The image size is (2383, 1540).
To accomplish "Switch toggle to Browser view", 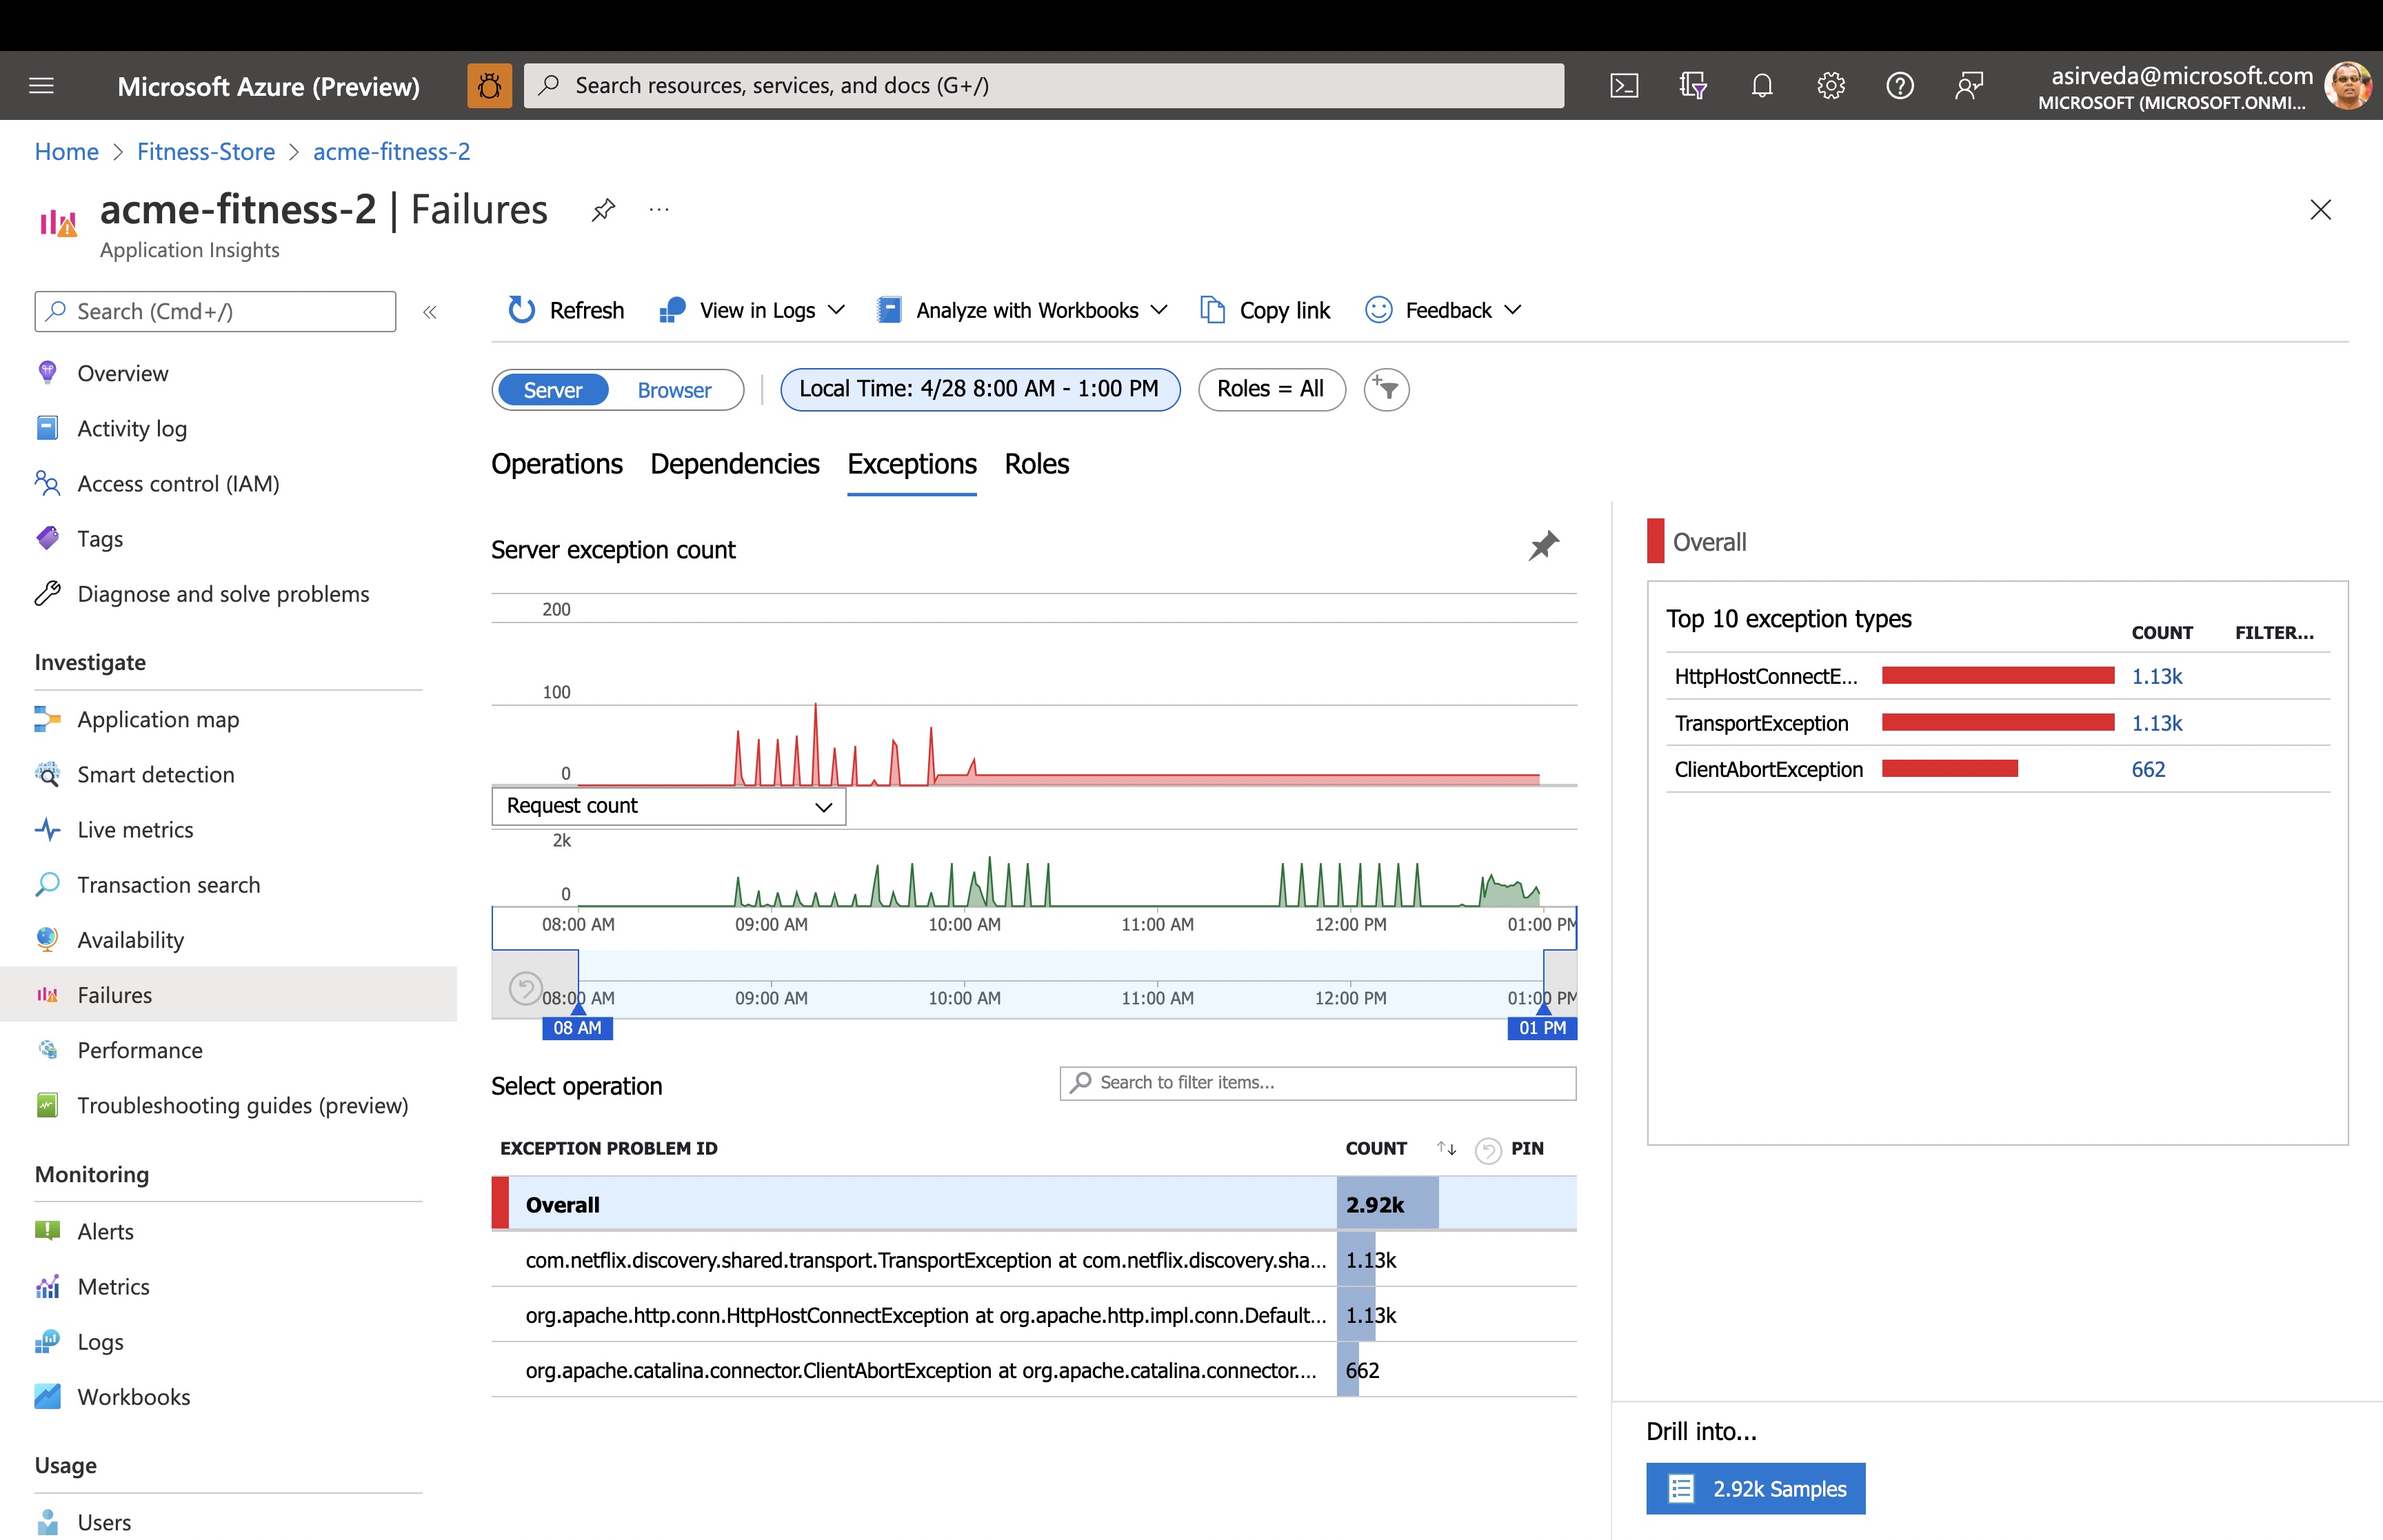I will [x=674, y=390].
